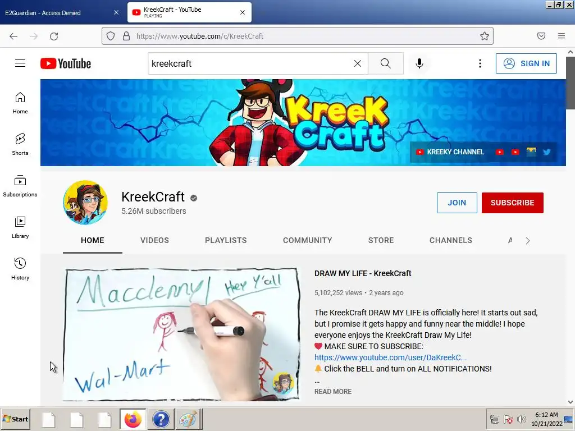Click the YouTube logo
The image size is (575, 431).
66,63
